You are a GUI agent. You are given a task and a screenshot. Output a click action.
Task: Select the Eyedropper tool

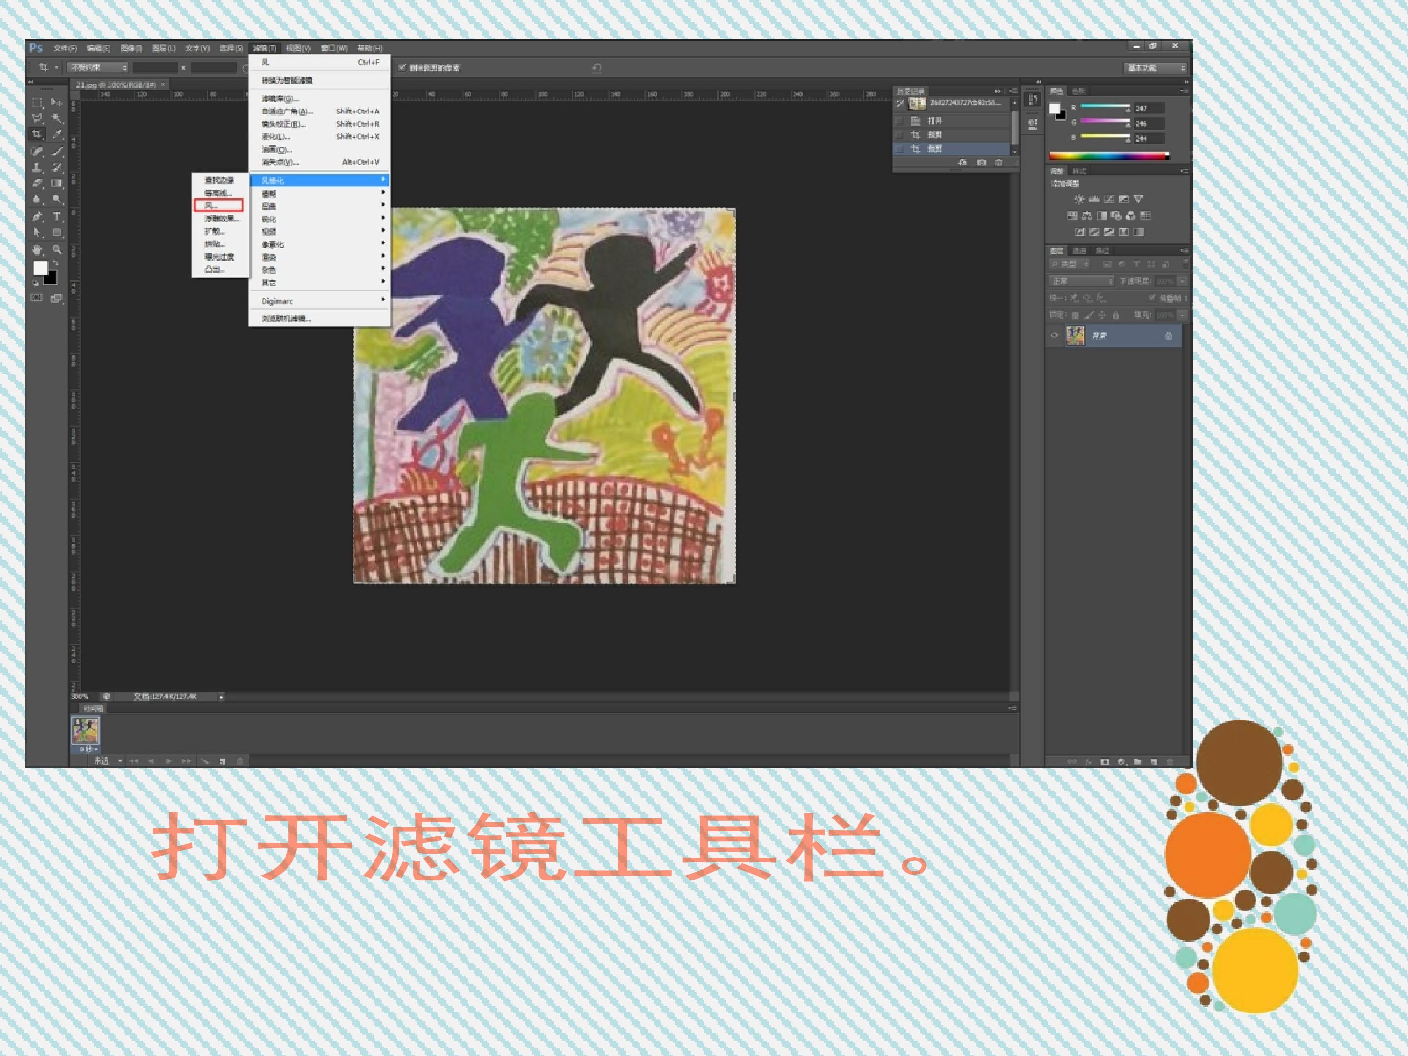click(x=57, y=134)
